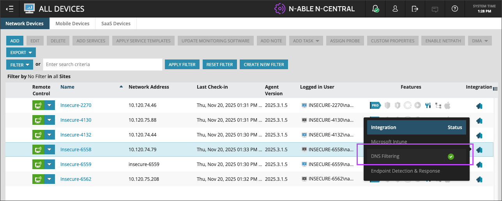Screen dimensions: 502x201
Task: Open the Insecure-6559 device link
Action: (76, 164)
